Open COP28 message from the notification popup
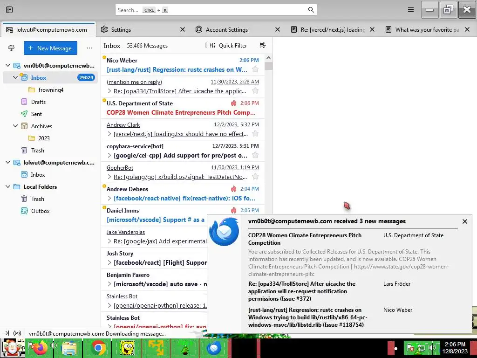The height and width of the screenshot is (358, 477). (305, 239)
